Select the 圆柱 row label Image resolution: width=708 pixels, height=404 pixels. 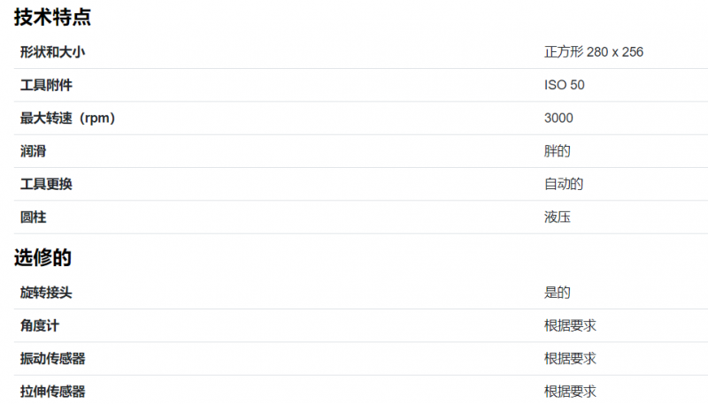(x=33, y=217)
